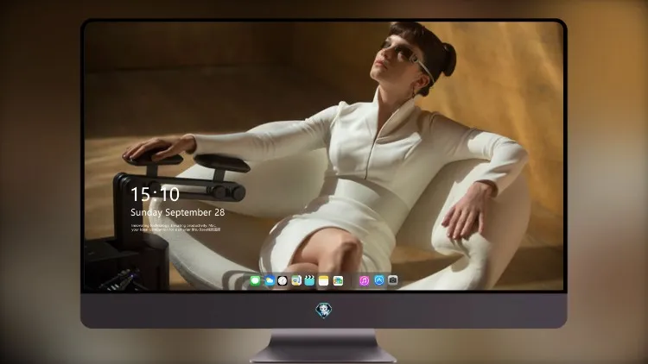Open the Maps-style app next to Clock
The image size is (648, 364).
[x=296, y=280]
